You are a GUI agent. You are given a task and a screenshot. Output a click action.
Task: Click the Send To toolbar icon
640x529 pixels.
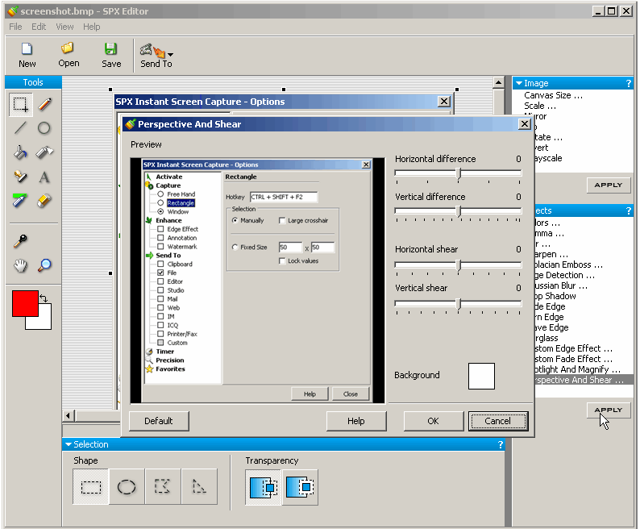152,51
